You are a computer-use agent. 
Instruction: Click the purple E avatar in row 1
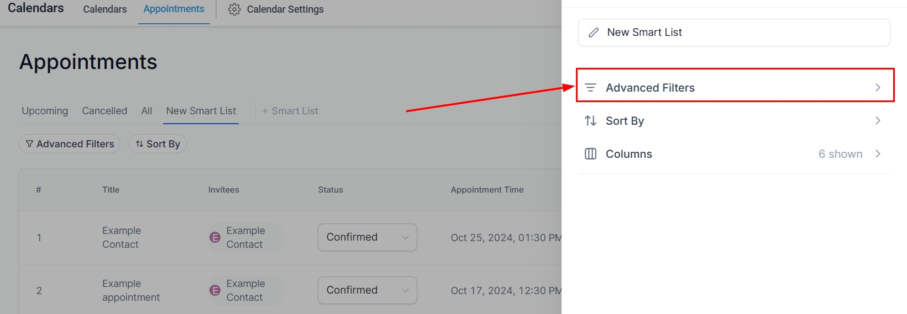pos(215,237)
